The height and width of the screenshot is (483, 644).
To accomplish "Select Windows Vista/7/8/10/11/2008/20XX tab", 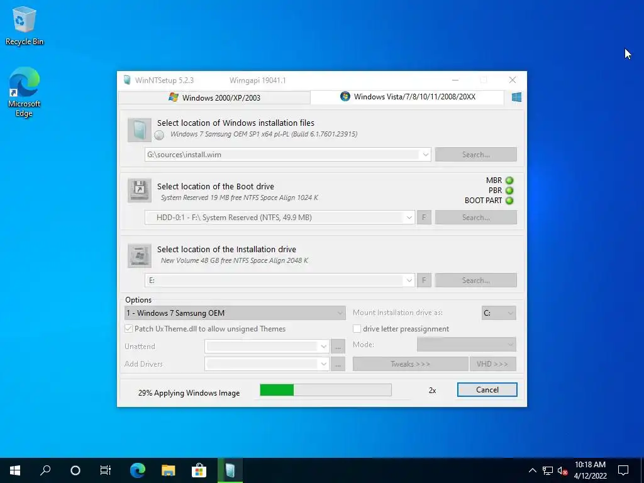I will pos(408,97).
